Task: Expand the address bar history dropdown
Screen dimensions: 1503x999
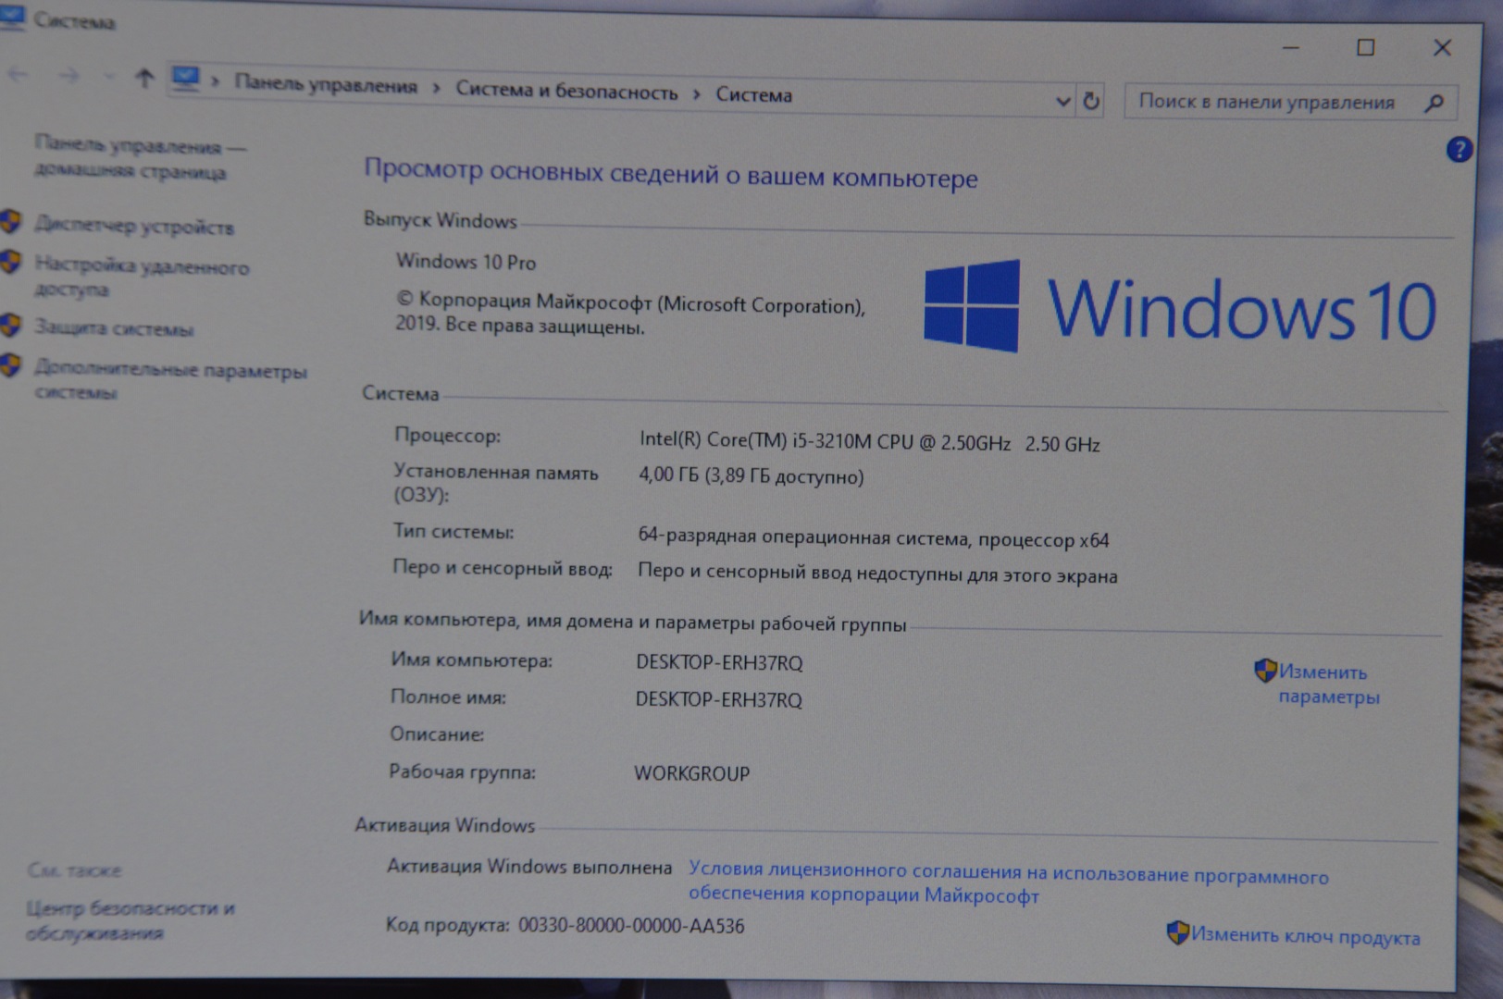Action: [1062, 100]
